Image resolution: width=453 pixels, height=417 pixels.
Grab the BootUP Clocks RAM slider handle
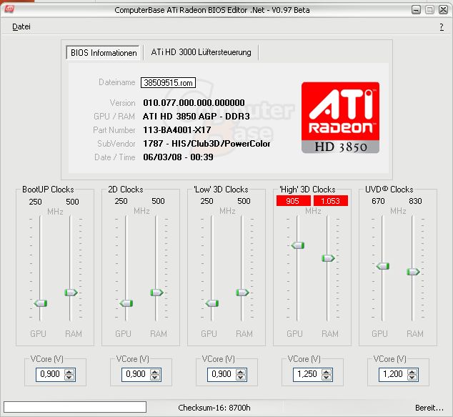71,293
